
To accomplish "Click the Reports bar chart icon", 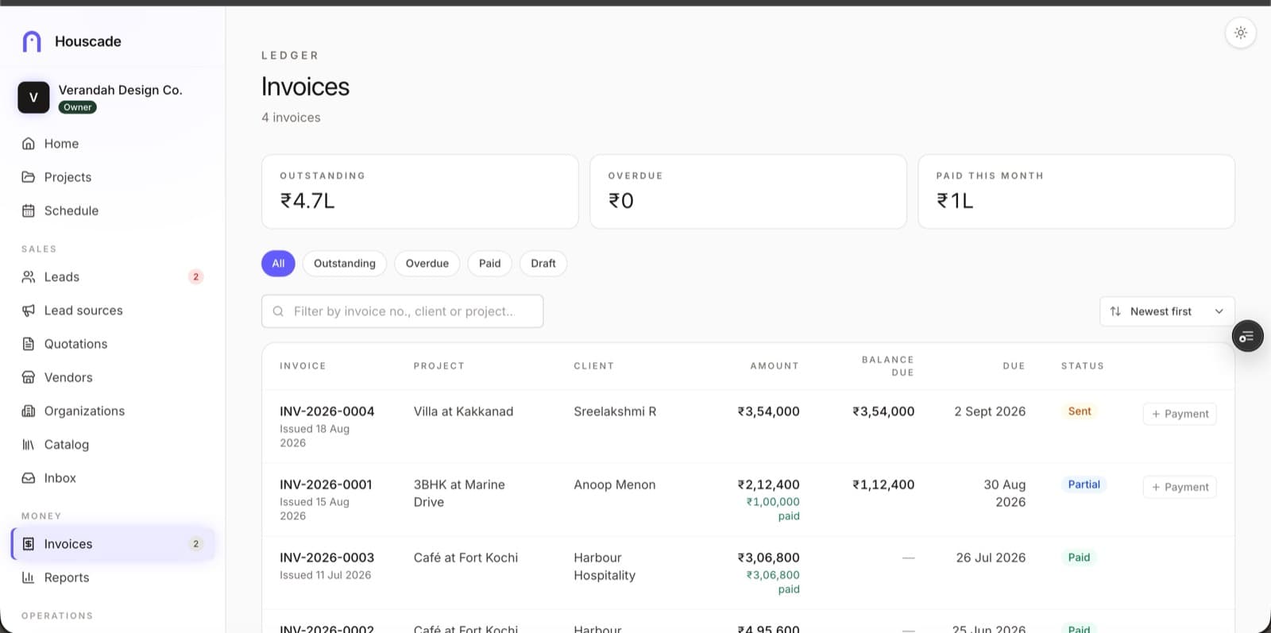I will 29,577.
